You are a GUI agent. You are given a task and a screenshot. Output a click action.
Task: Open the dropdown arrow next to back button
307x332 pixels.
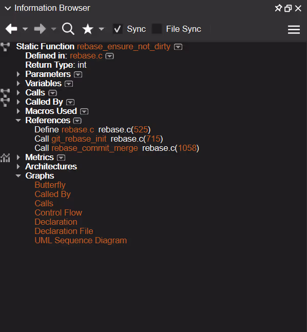point(25,29)
